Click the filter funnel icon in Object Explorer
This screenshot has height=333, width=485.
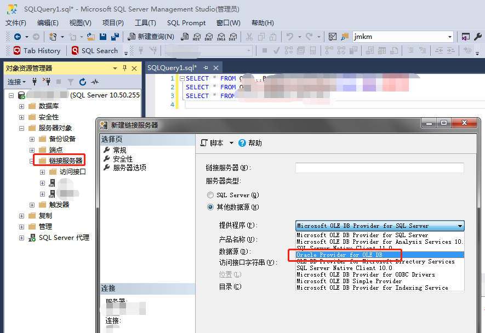(71, 82)
